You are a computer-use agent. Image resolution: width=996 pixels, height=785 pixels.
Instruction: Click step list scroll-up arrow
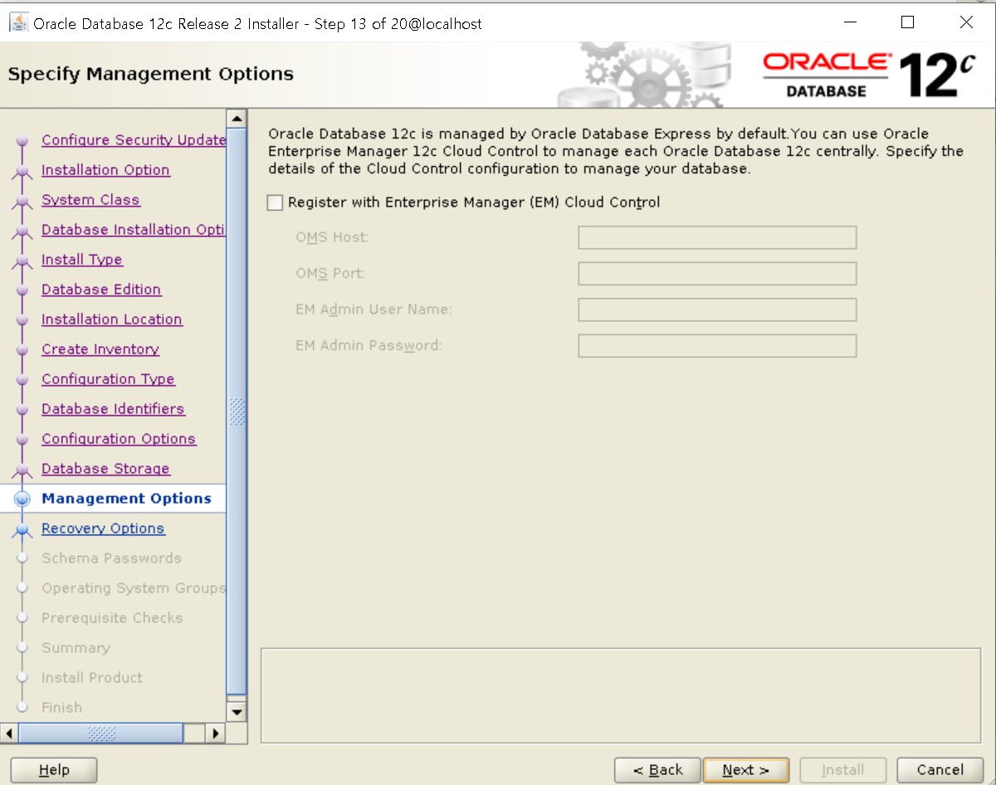click(237, 119)
